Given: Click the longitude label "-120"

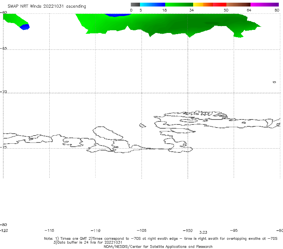Looking at the screenshot, I should pos(4,230).
